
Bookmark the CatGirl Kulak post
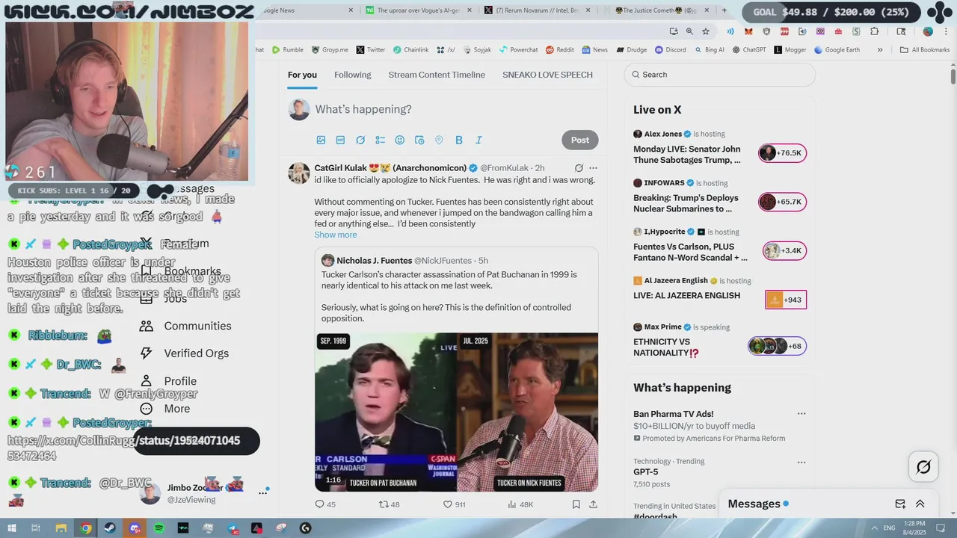tap(576, 504)
